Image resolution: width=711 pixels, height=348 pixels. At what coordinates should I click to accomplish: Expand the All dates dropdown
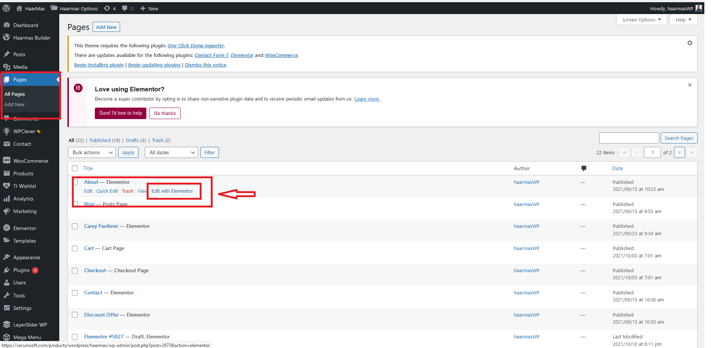[x=171, y=152]
